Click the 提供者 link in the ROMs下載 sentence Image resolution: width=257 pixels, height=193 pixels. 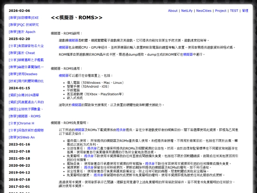121,130
